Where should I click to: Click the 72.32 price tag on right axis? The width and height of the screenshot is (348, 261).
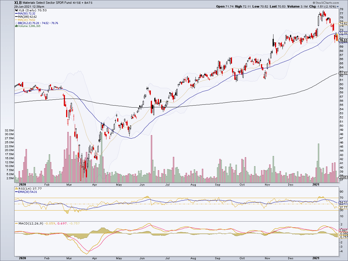click(x=343, y=33)
